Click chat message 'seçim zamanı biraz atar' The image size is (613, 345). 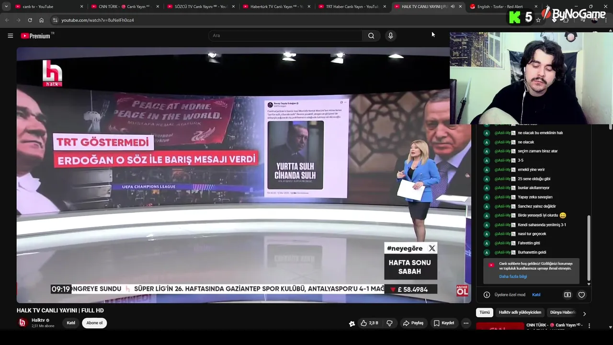[538, 151]
